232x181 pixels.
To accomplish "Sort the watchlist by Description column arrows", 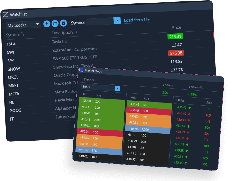I will click(76, 31).
